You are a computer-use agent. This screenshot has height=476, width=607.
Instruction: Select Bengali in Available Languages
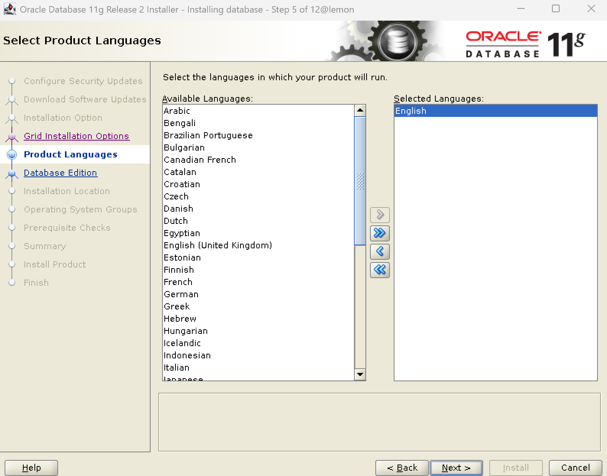tap(258, 123)
